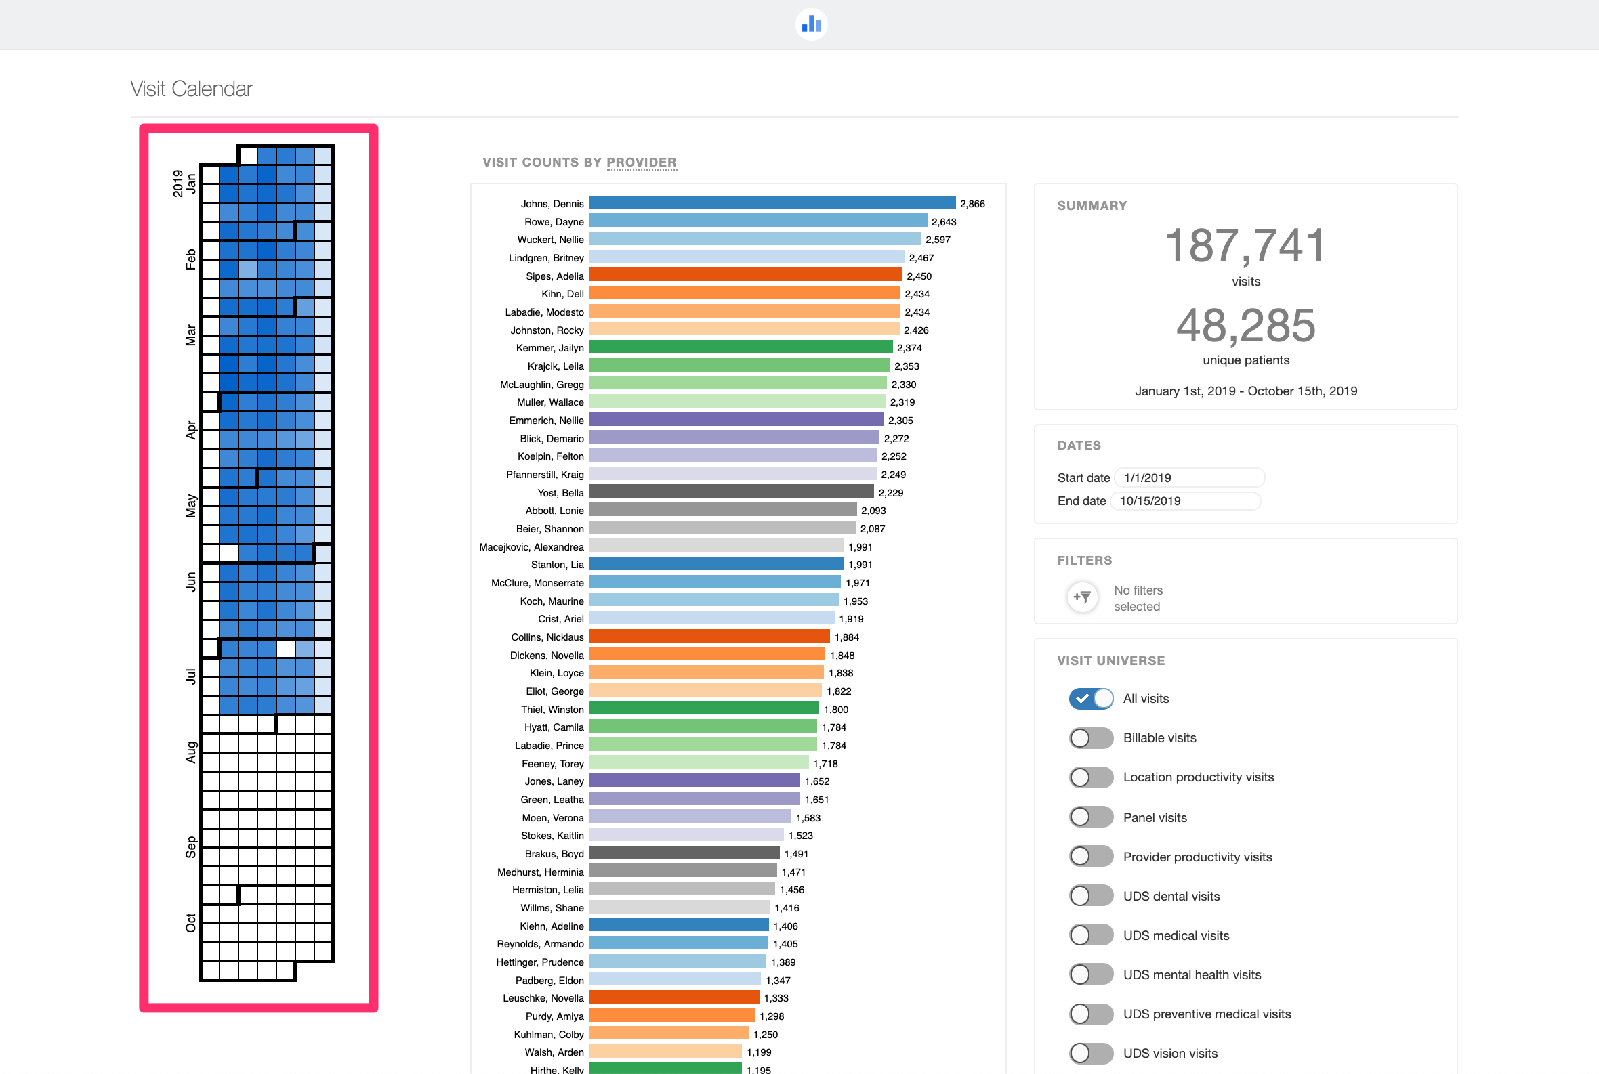This screenshot has height=1074, width=1599.
Task: Click the dark gray Yost, Bella bar
Action: pos(730,492)
